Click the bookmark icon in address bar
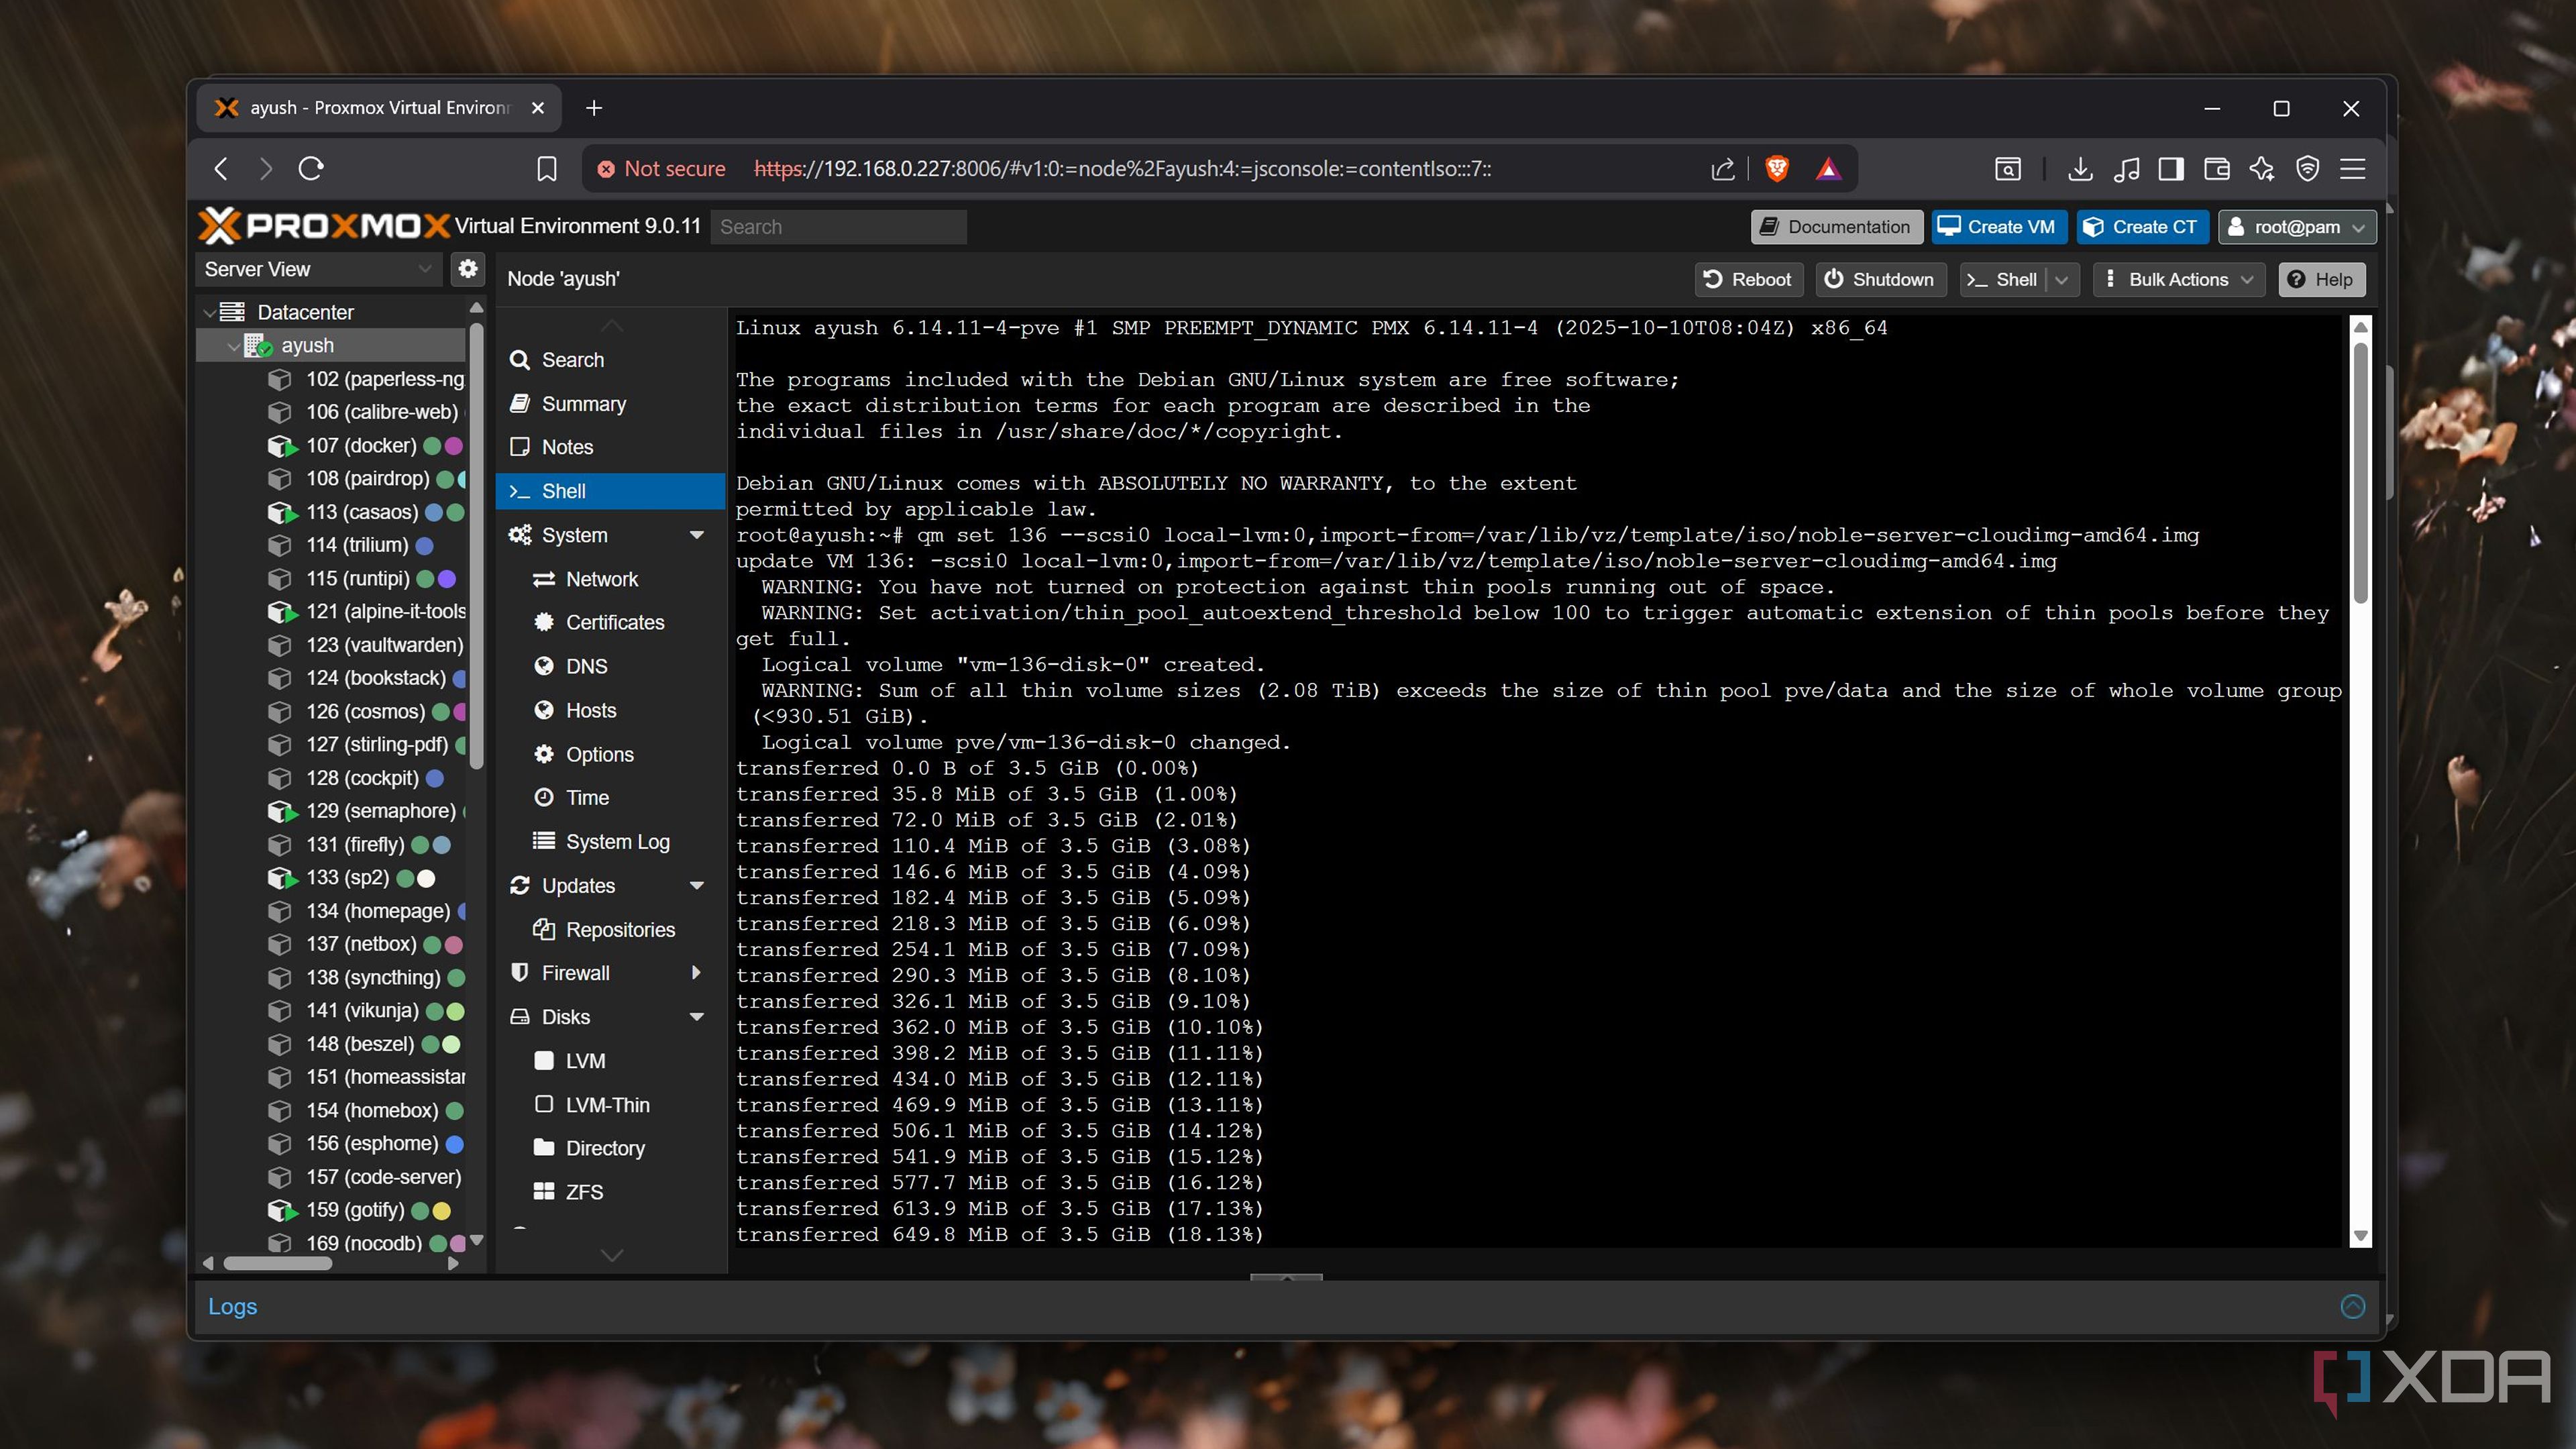Screen dimensions: 2576x1449 click(546, 169)
